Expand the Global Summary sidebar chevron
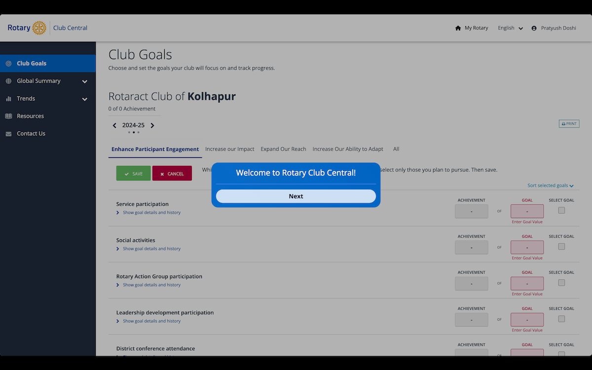Image resolution: width=592 pixels, height=370 pixels. pos(85,81)
